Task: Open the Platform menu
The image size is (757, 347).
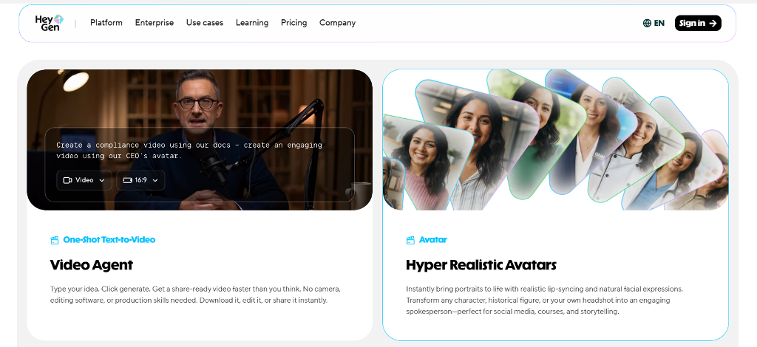Action: point(106,23)
